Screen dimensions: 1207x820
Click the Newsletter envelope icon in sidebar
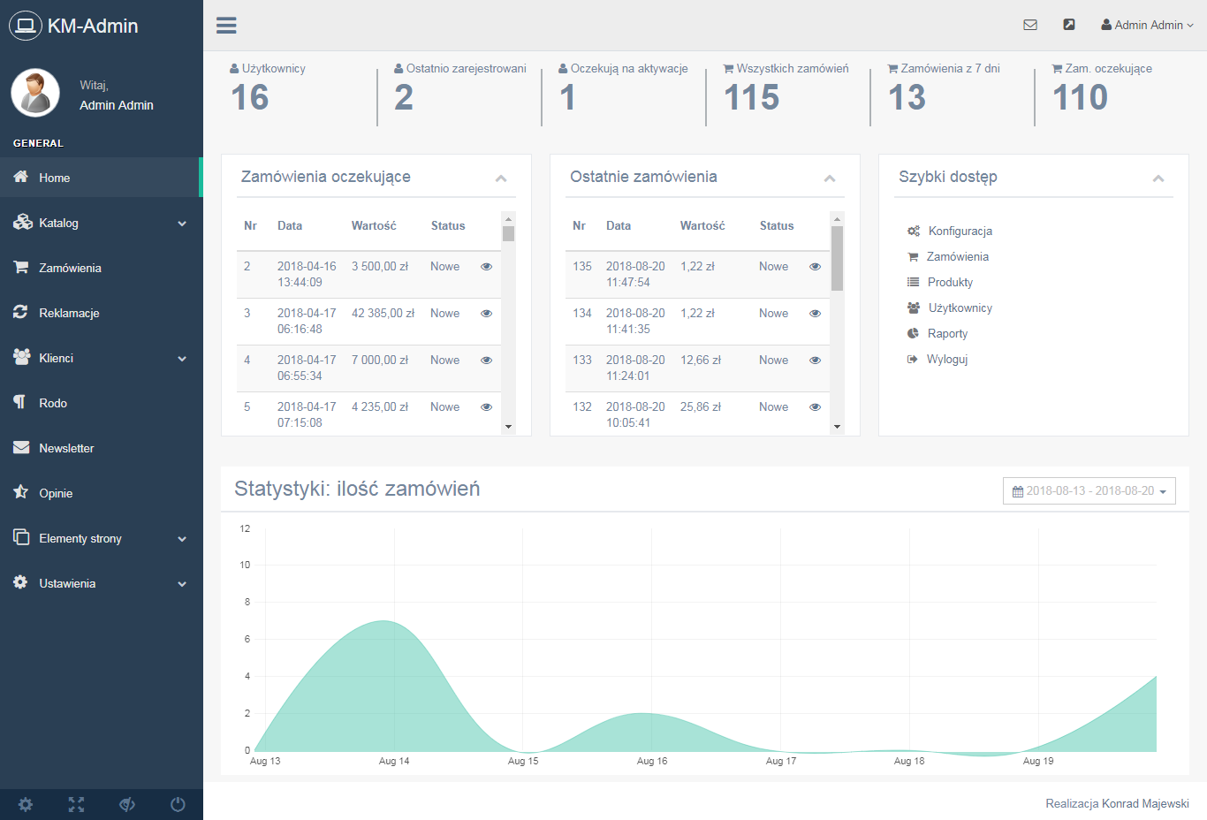coord(21,447)
